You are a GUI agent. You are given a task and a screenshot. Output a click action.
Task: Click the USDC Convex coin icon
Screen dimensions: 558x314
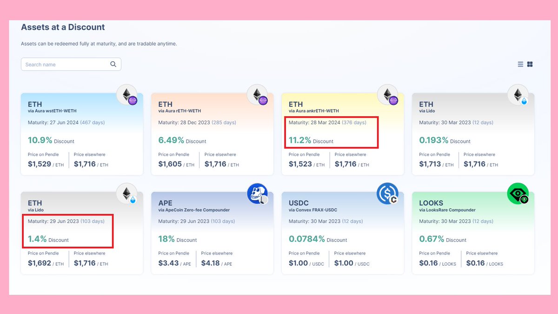click(387, 194)
